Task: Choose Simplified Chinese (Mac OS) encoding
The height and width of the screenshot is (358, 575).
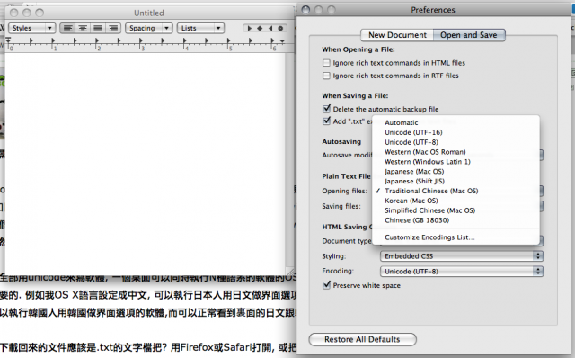Action: point(456,210)
